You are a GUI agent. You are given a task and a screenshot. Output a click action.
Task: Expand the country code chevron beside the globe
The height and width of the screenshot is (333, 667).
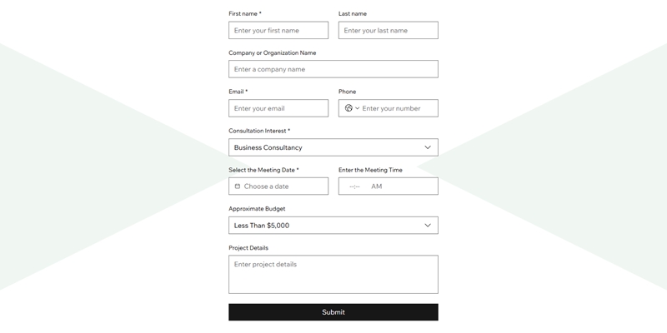(x=358, y=108)
